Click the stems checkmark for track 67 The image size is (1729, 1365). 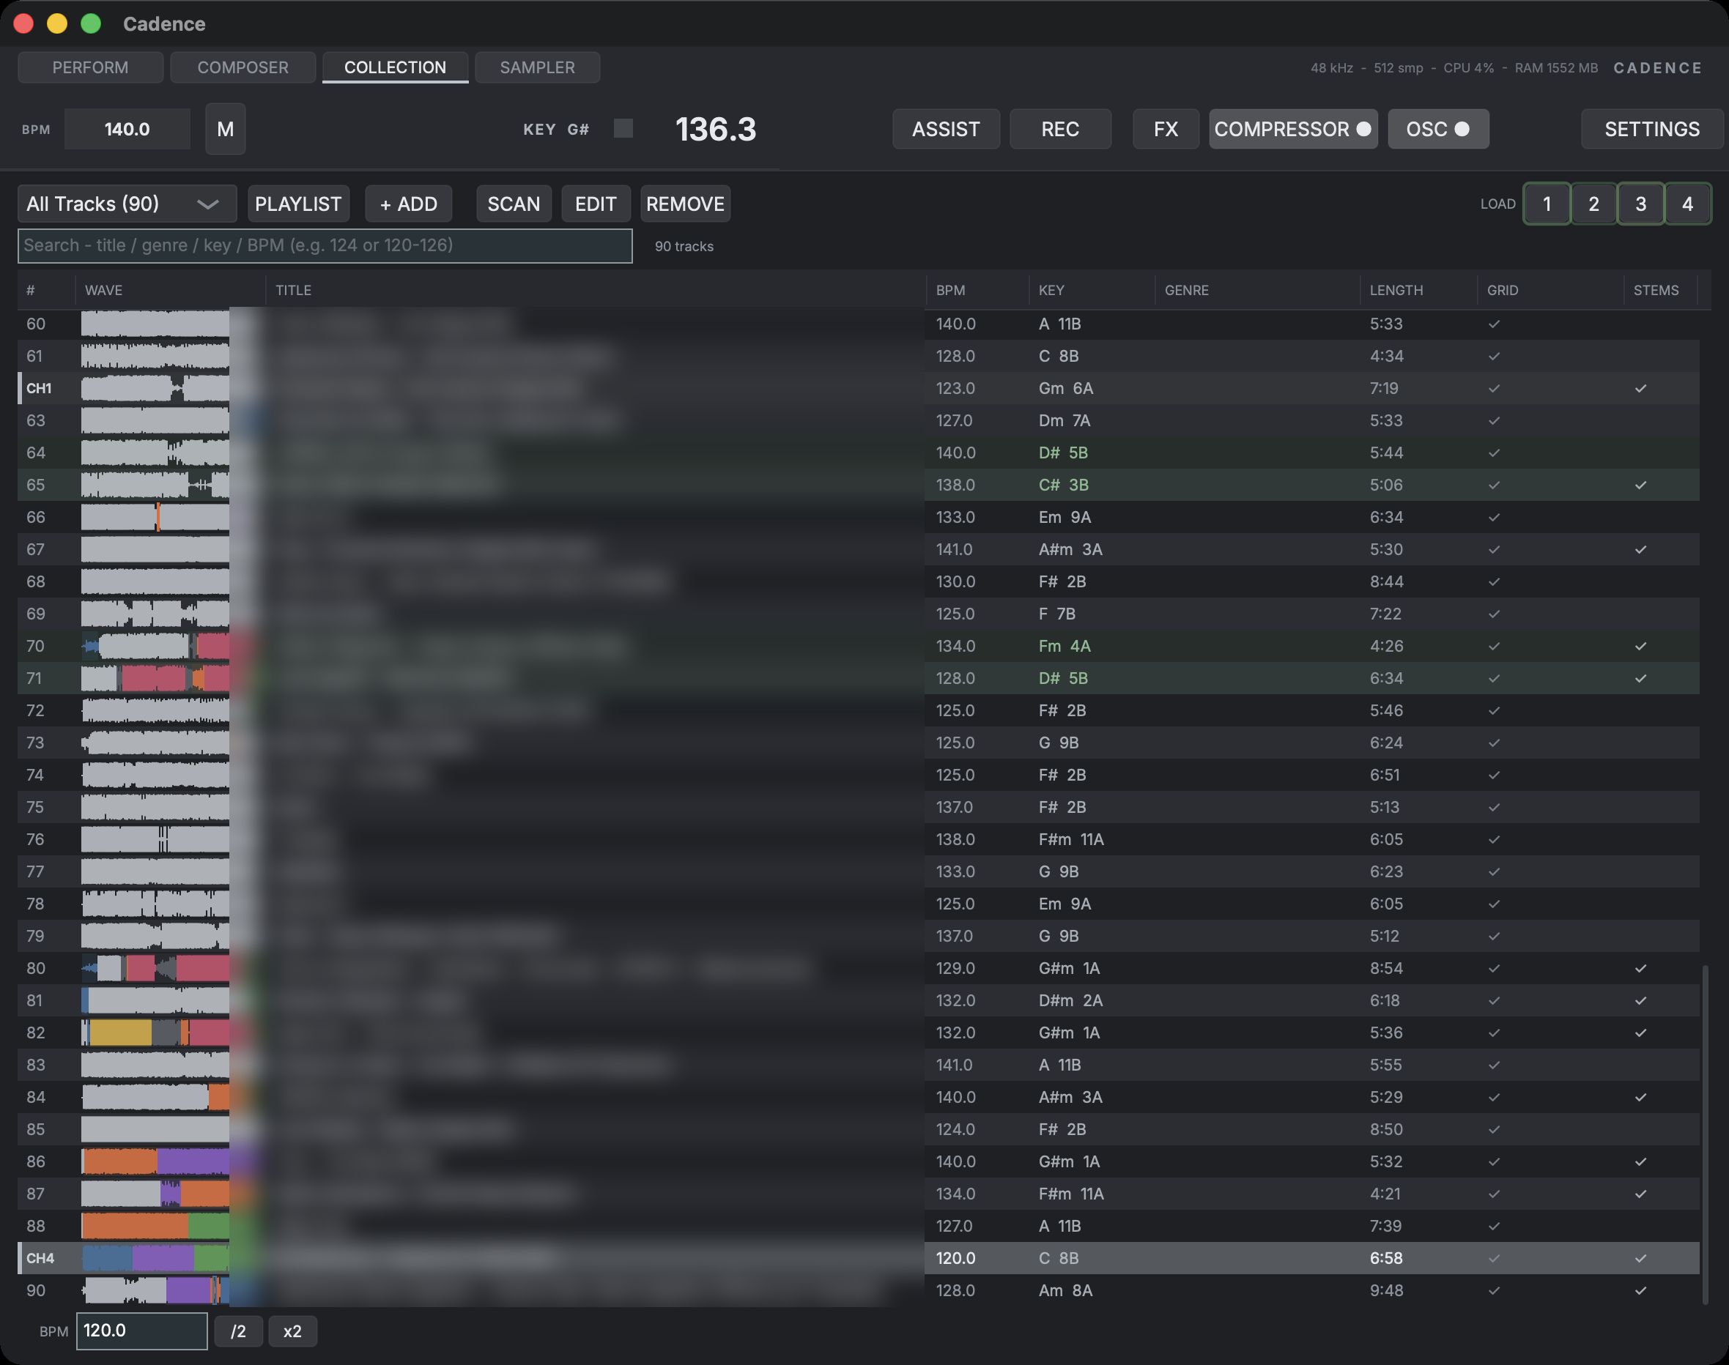(1640, 549)
